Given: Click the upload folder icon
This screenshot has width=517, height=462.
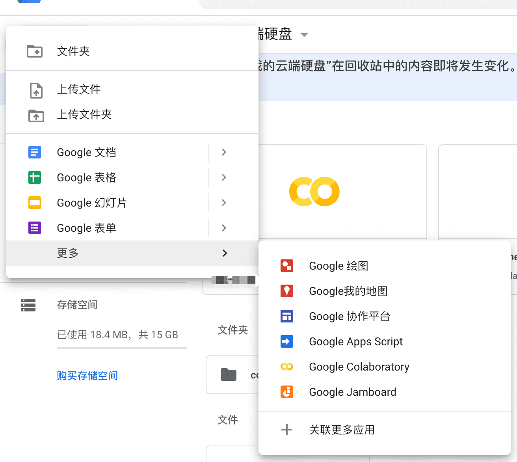Looking at the screenshot, I should (x=36, y=115).
